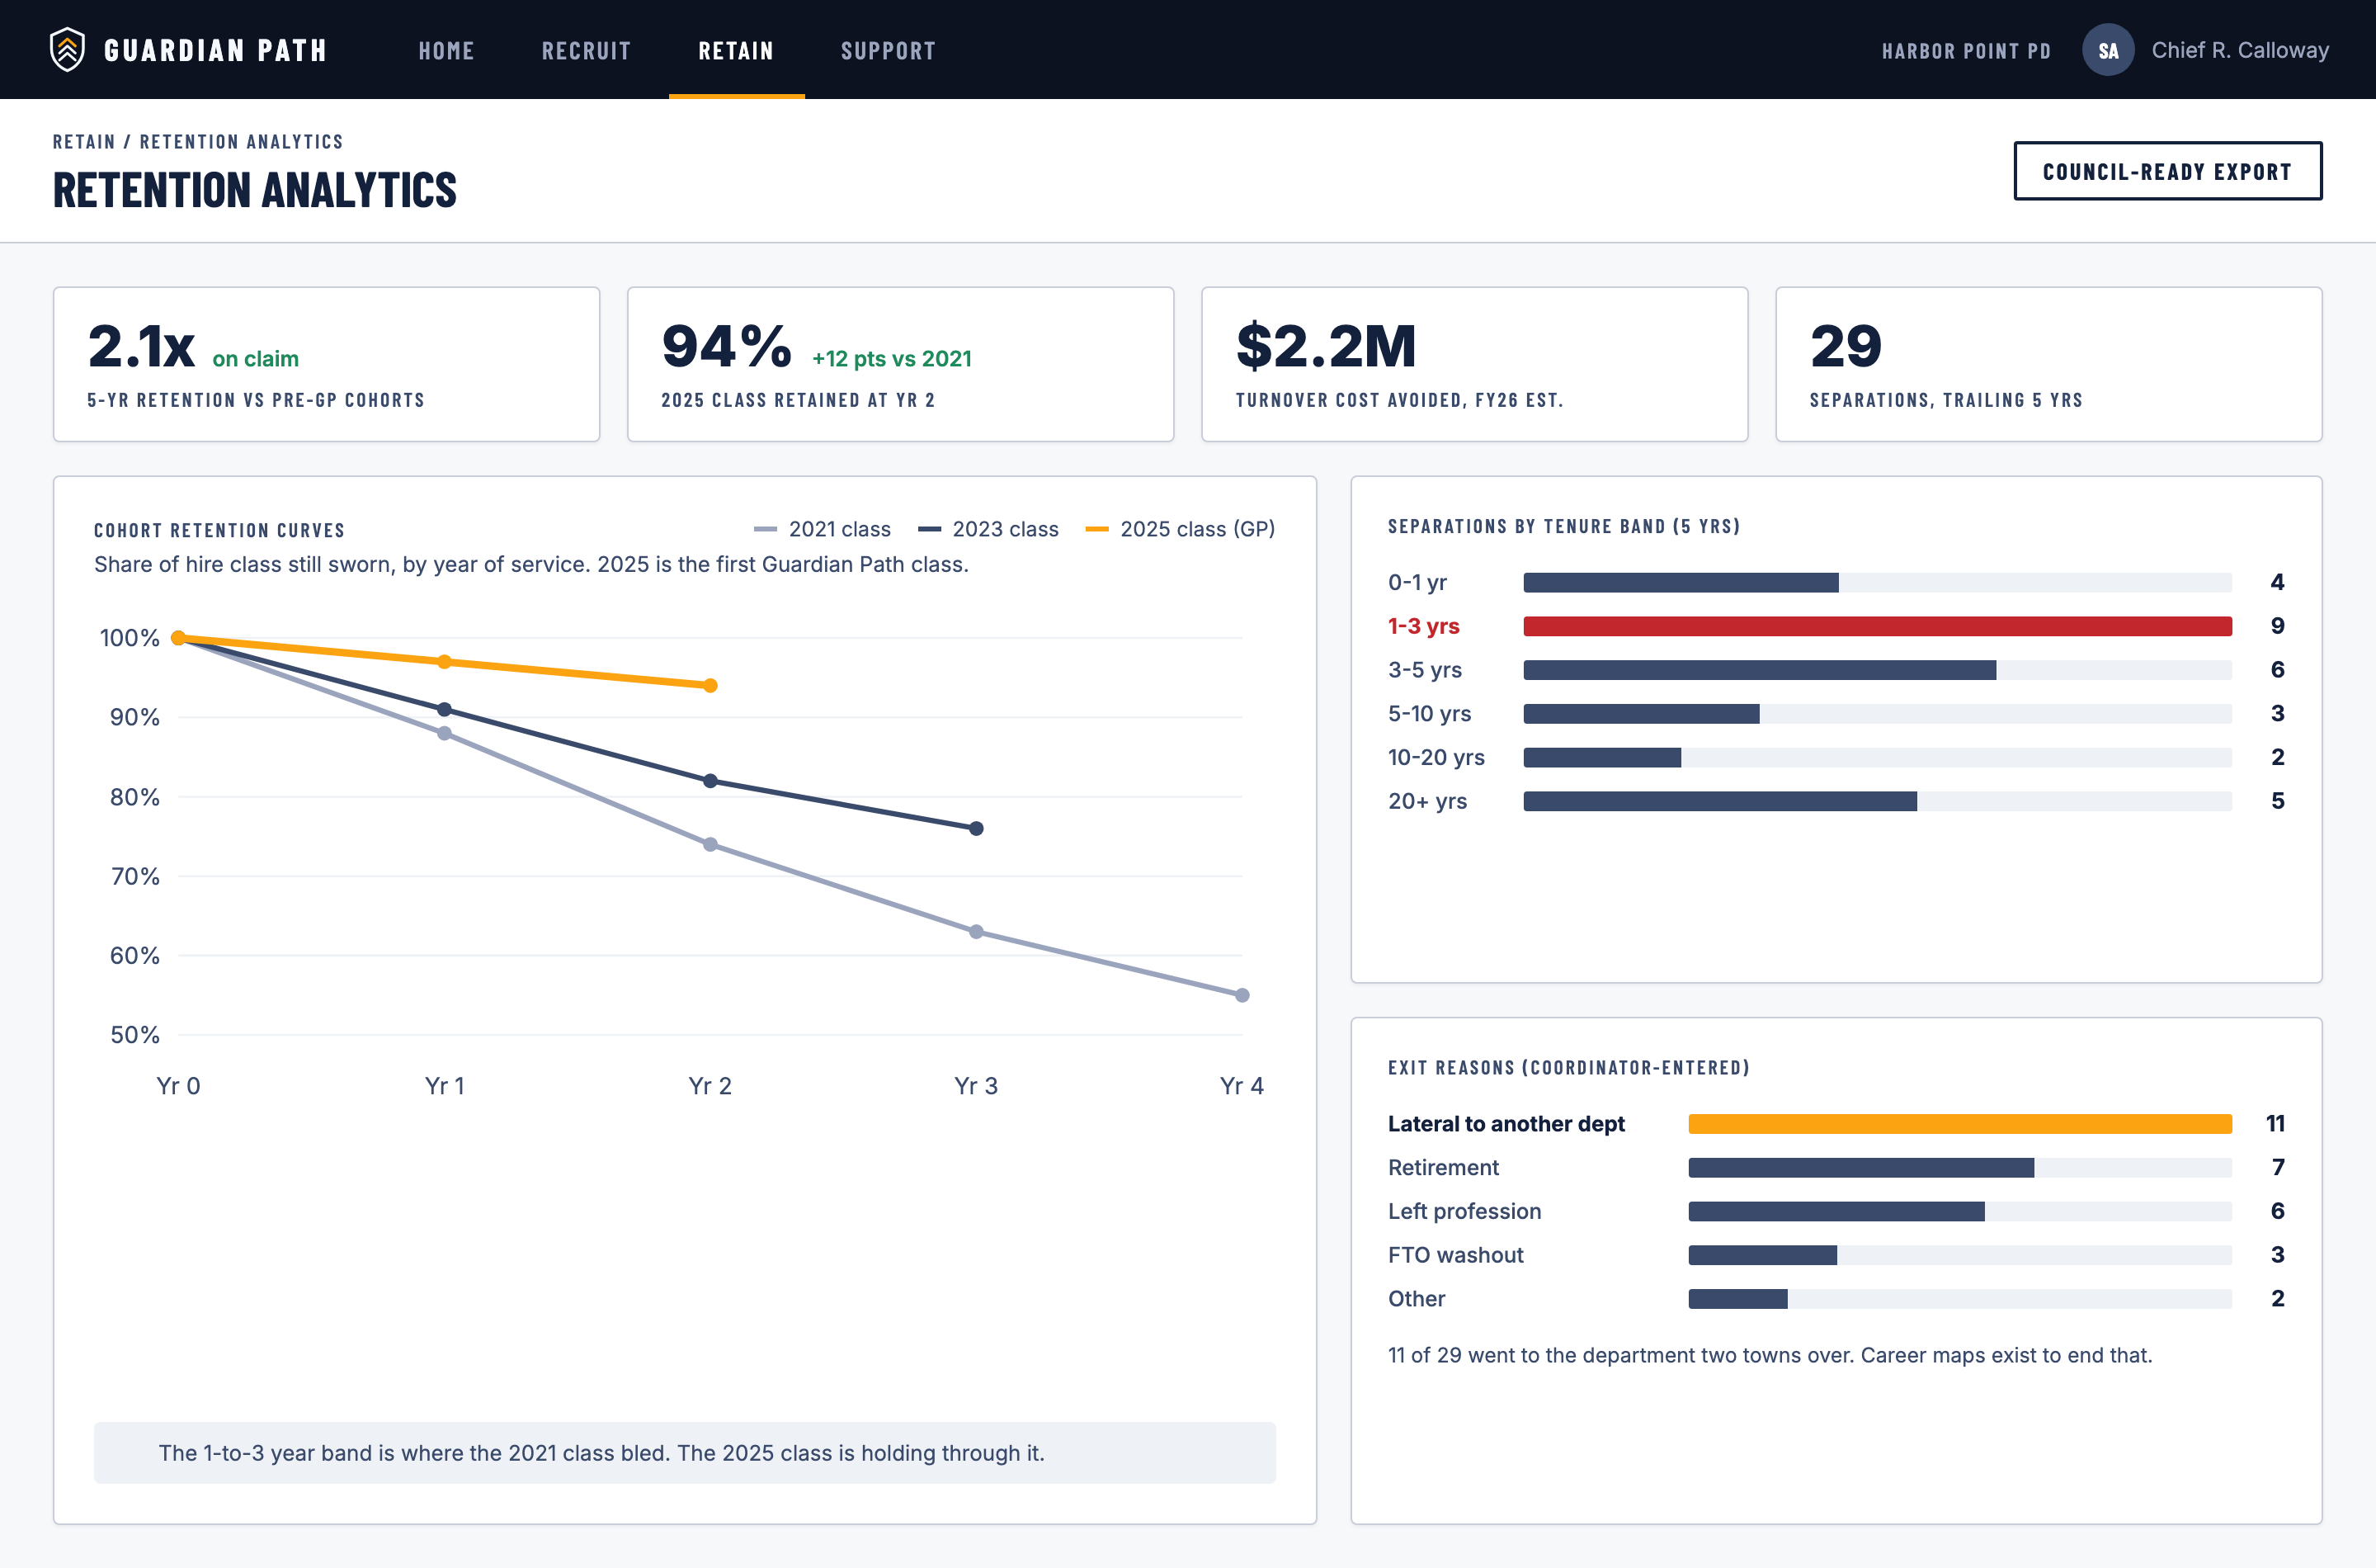Screen dimensions: 2376x1568
Task: Click the 2021 class Yr 2 data point
Action: [709, 845]
